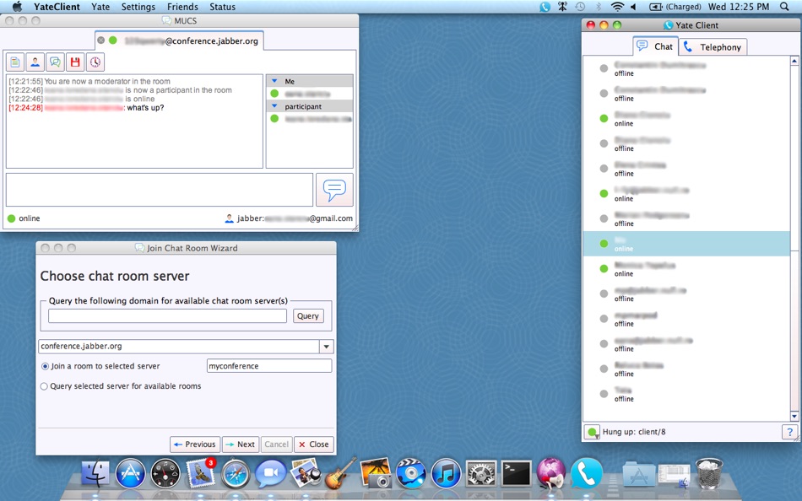This screenshot has width=802, height=501.
Task: Click the user/contact icon in MUCS toolbar
Action: click(35, 62)
